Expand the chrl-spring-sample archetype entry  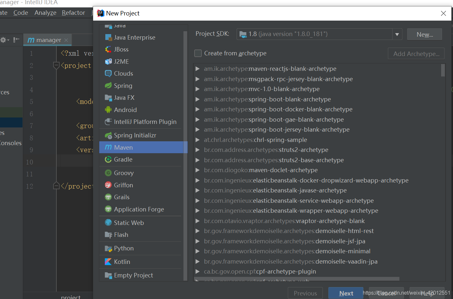tap(198, 140)
